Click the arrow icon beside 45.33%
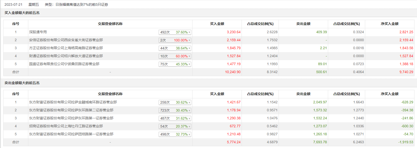Image resolution: width=417 pixels, height=148 pixels. (189, 64)
